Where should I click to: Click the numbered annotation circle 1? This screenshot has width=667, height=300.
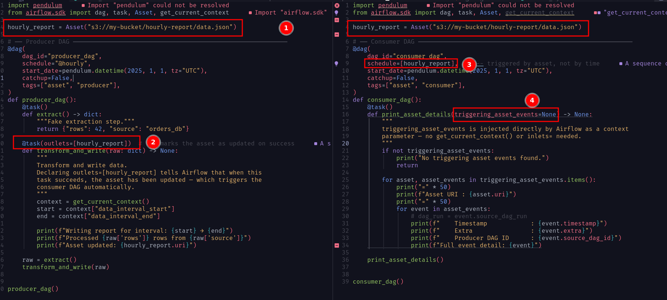click(x=286, y=28)
